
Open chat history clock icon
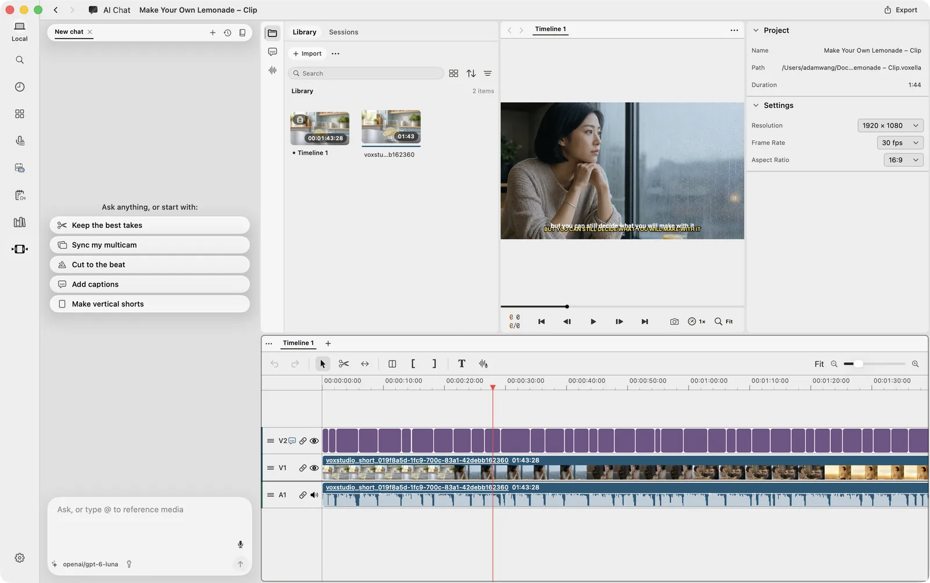point(227,33)
